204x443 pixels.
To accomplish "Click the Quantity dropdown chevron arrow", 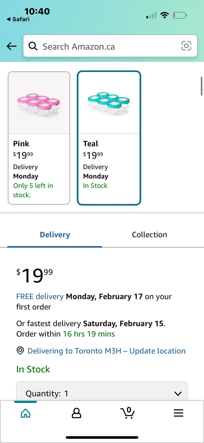I will [178, 393].
